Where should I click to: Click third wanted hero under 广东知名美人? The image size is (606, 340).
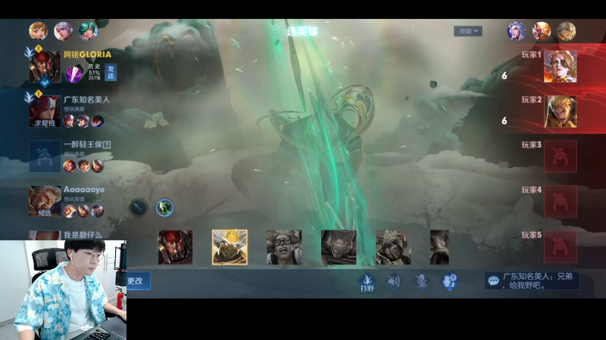pos(98,121)
